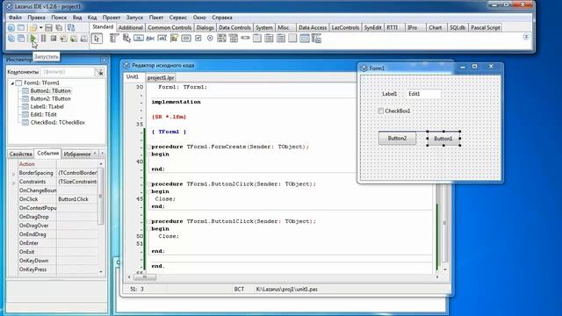The image size is (562, 316).
Task: Select Button2: TButton in component tree
Action: point(50,99)
